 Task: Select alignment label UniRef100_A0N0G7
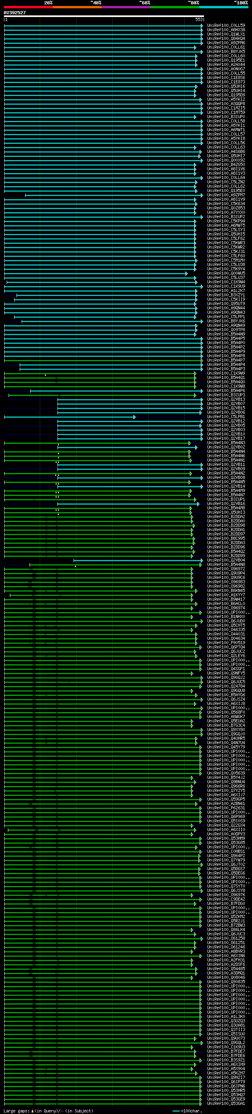click(226, 69)
